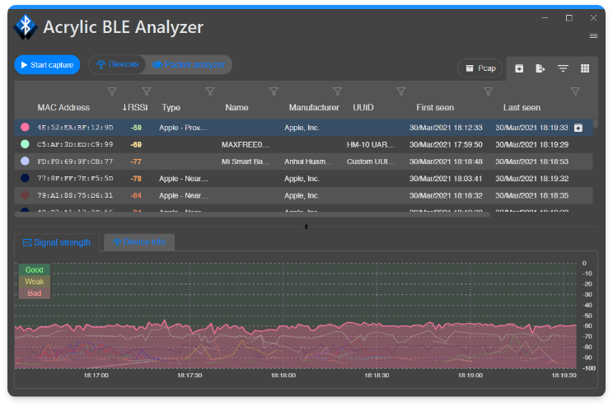
Task: Click RSSI value -77
Action: click(x=136, y=161)
